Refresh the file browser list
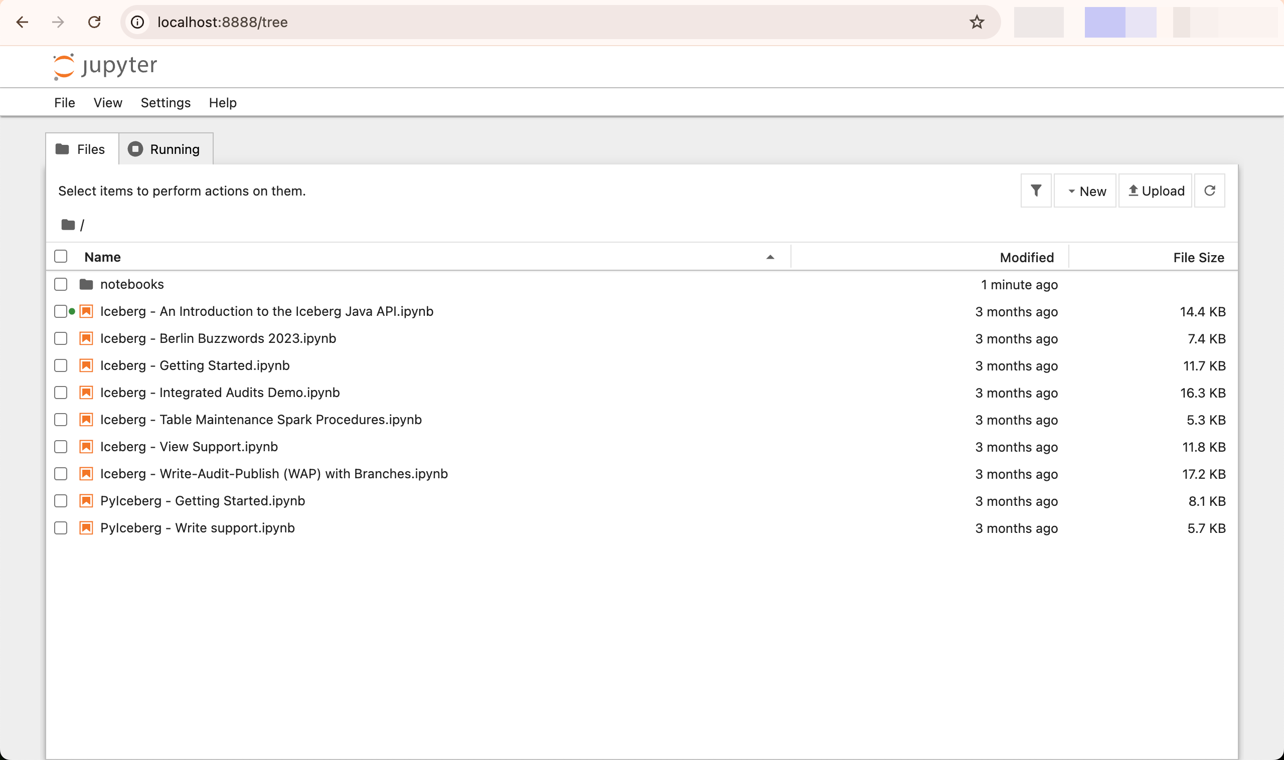 [x=1209, y=191]
